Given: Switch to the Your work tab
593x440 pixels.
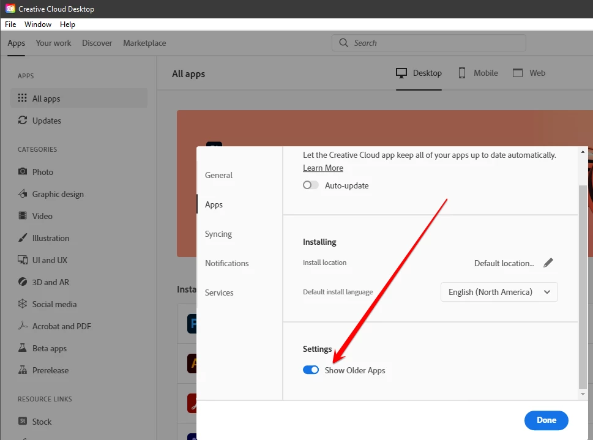Looking at the screenshot, I should tap(53, 43).
